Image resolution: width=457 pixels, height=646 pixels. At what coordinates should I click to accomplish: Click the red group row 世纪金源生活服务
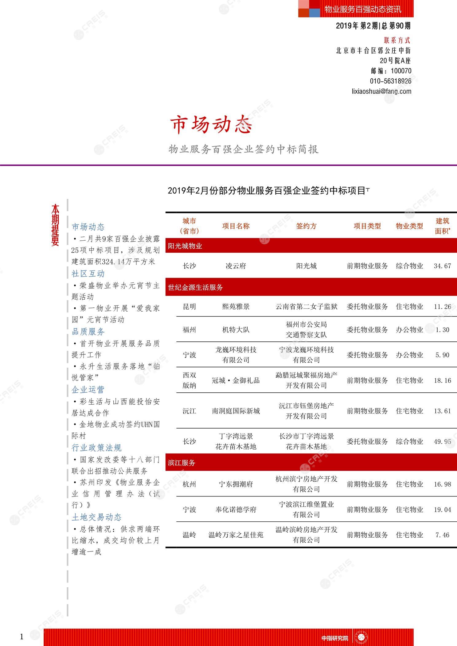tap(311, 287)
